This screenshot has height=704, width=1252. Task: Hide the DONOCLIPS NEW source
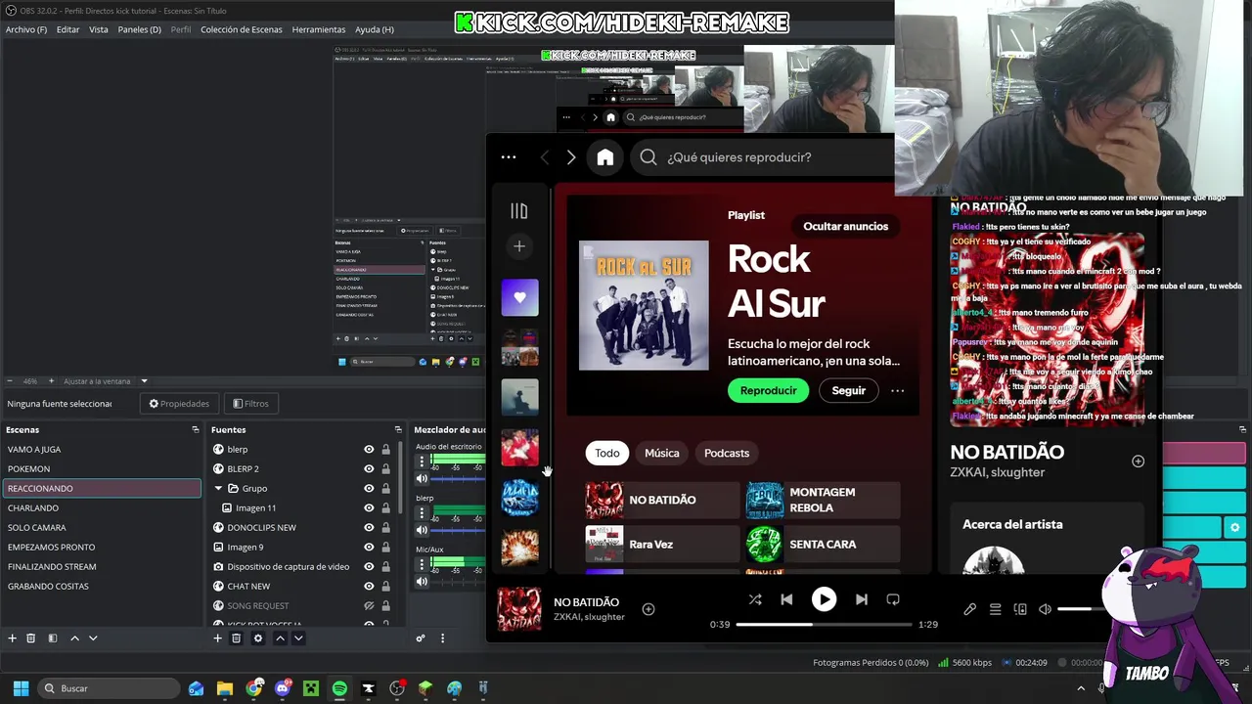369,528
